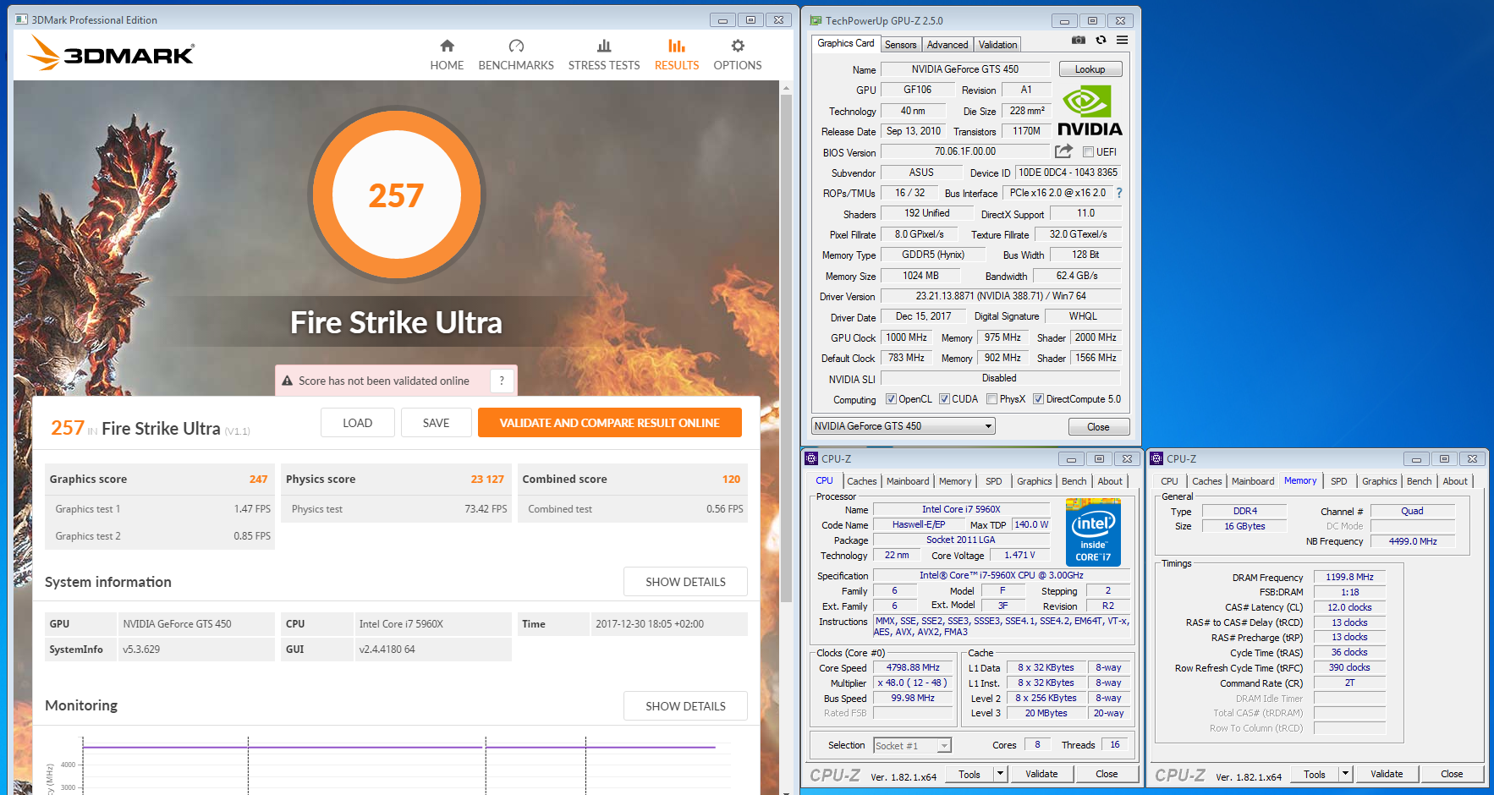The height and width of the screenshot is (795, 1494).
Task: Click the 3DMARK logo
Action: tap(111, 54)
